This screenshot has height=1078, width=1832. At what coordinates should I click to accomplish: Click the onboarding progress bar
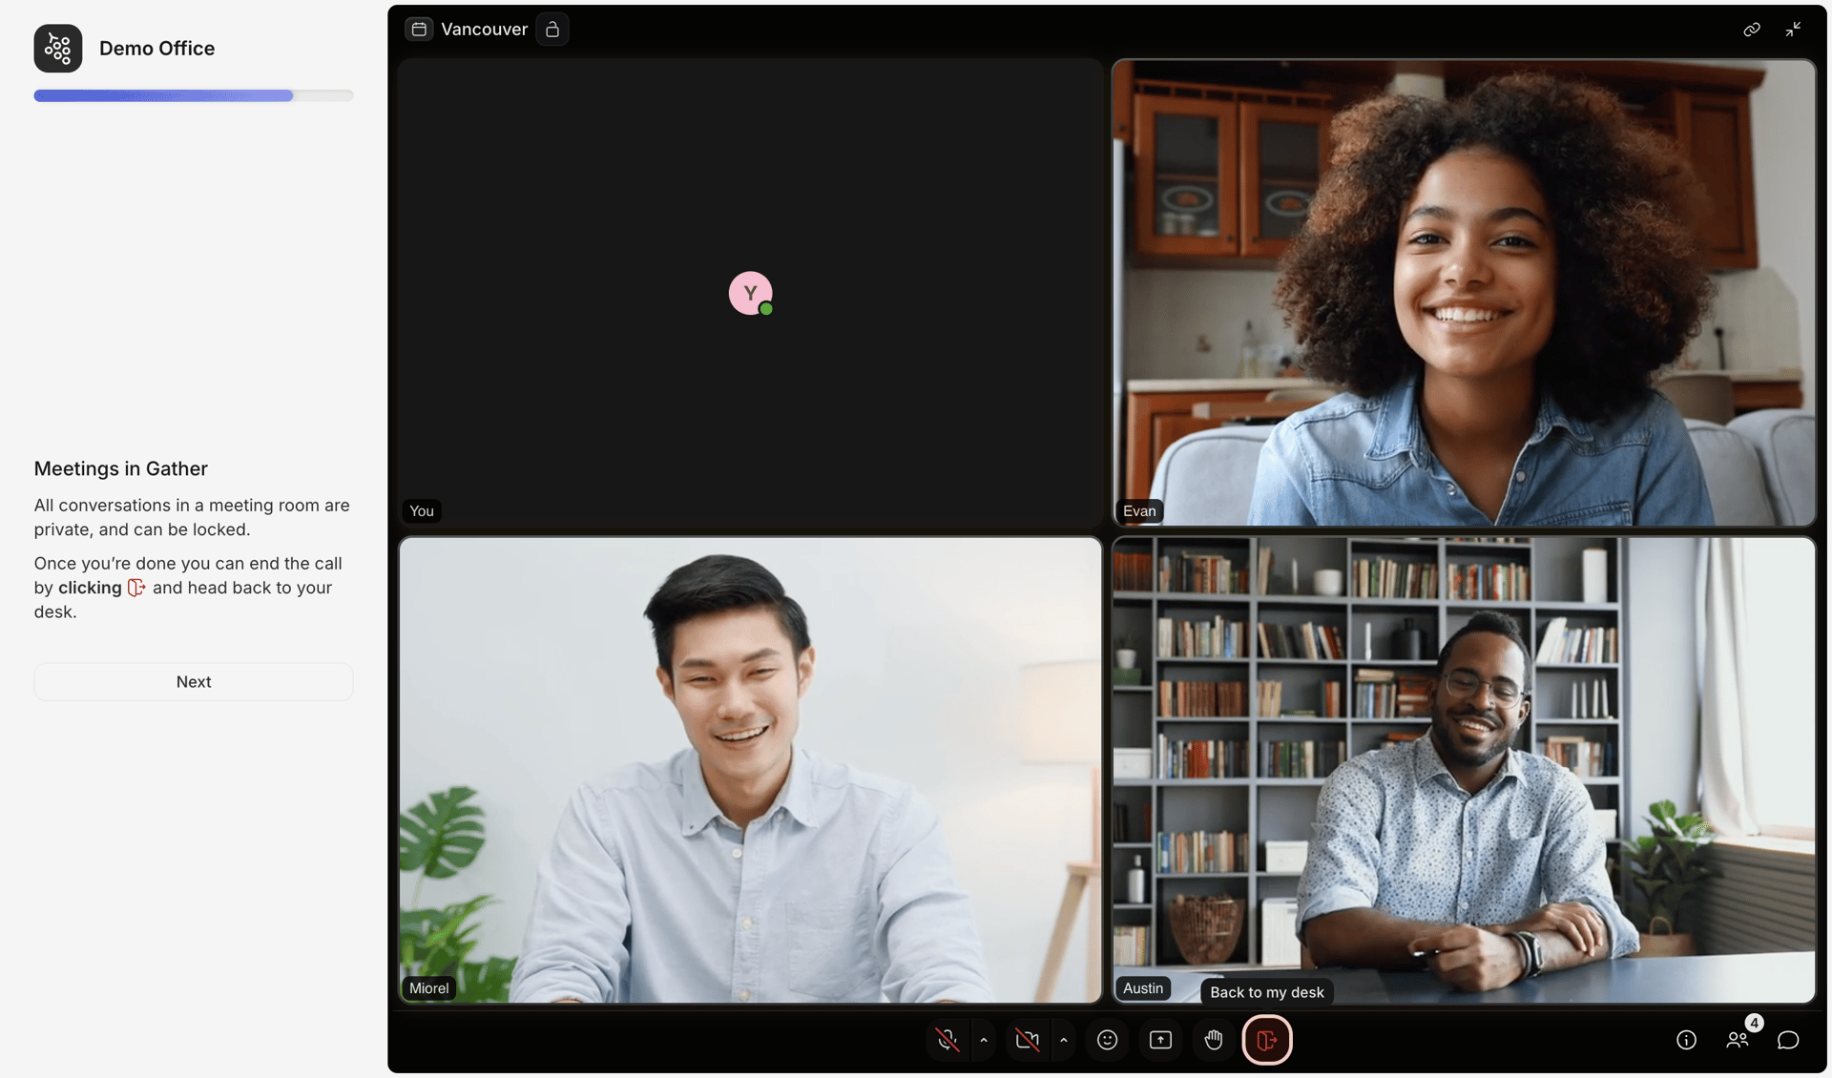point(194,95)
